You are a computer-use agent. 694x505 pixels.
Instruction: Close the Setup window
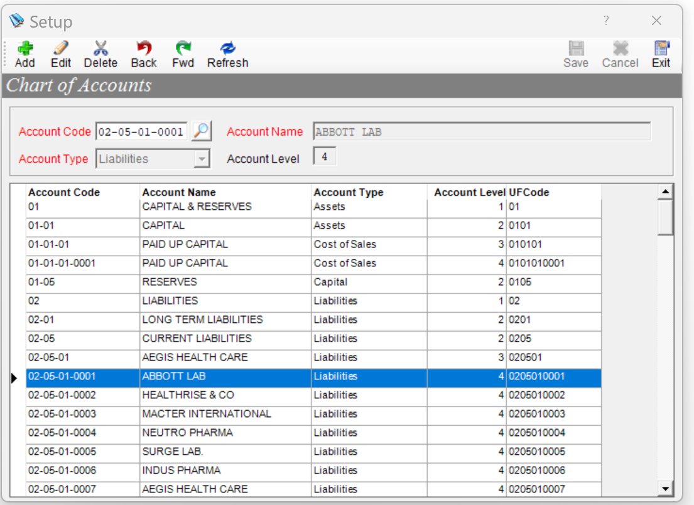tap(656, 20)
